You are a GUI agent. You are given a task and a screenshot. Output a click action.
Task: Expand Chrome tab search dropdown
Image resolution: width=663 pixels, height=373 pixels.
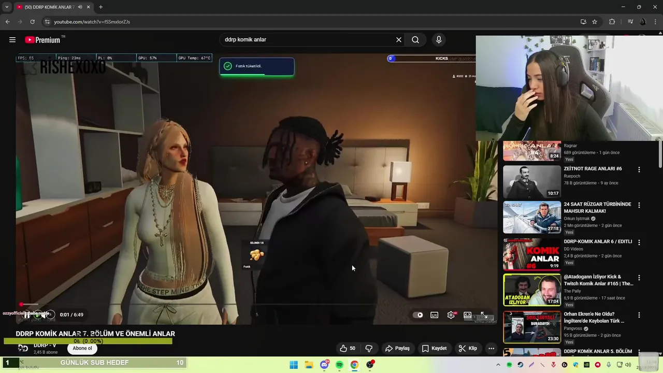[x=7, y=7]
